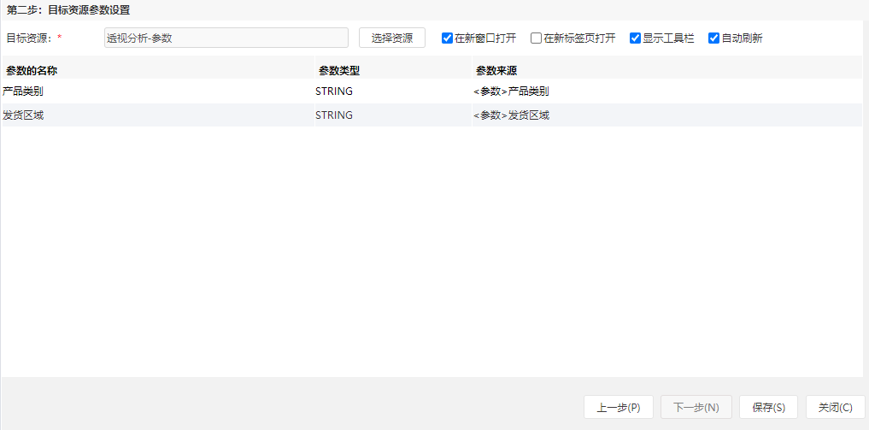Viewport: 869px width, 430px height.
Task: Click STRING type in 产品类别 row
Action: tap(394, 91)
